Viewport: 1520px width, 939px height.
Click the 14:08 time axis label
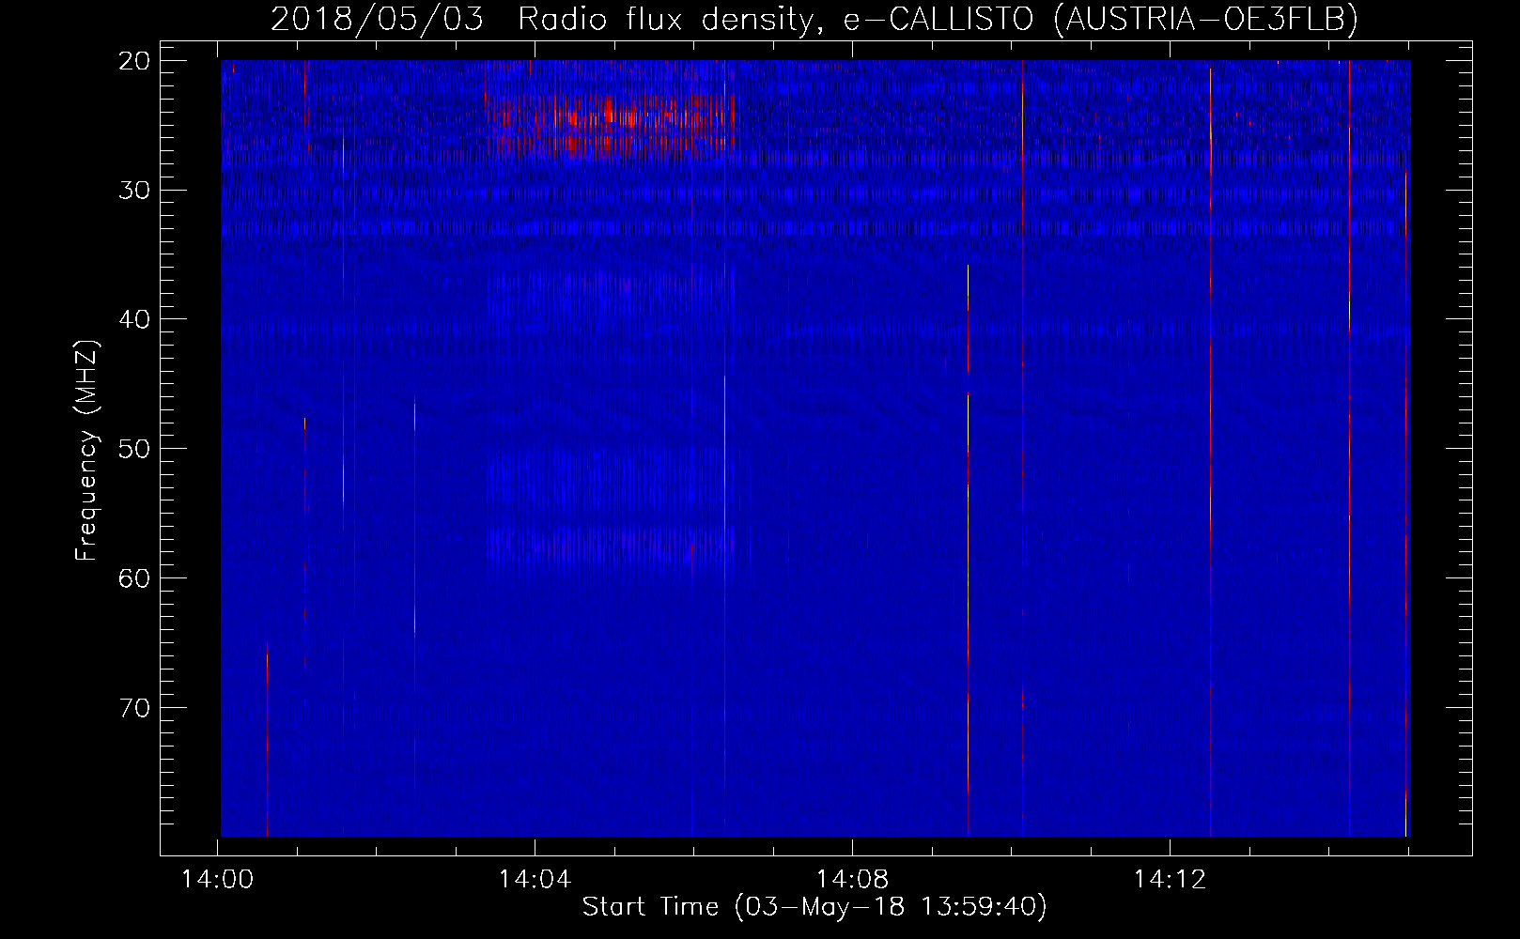852,880
